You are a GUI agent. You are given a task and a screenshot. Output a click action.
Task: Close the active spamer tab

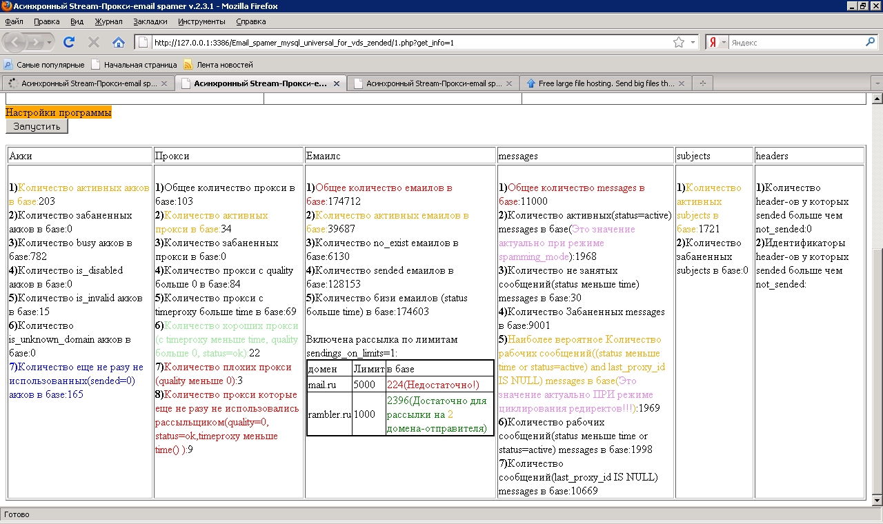coord(337,83)
